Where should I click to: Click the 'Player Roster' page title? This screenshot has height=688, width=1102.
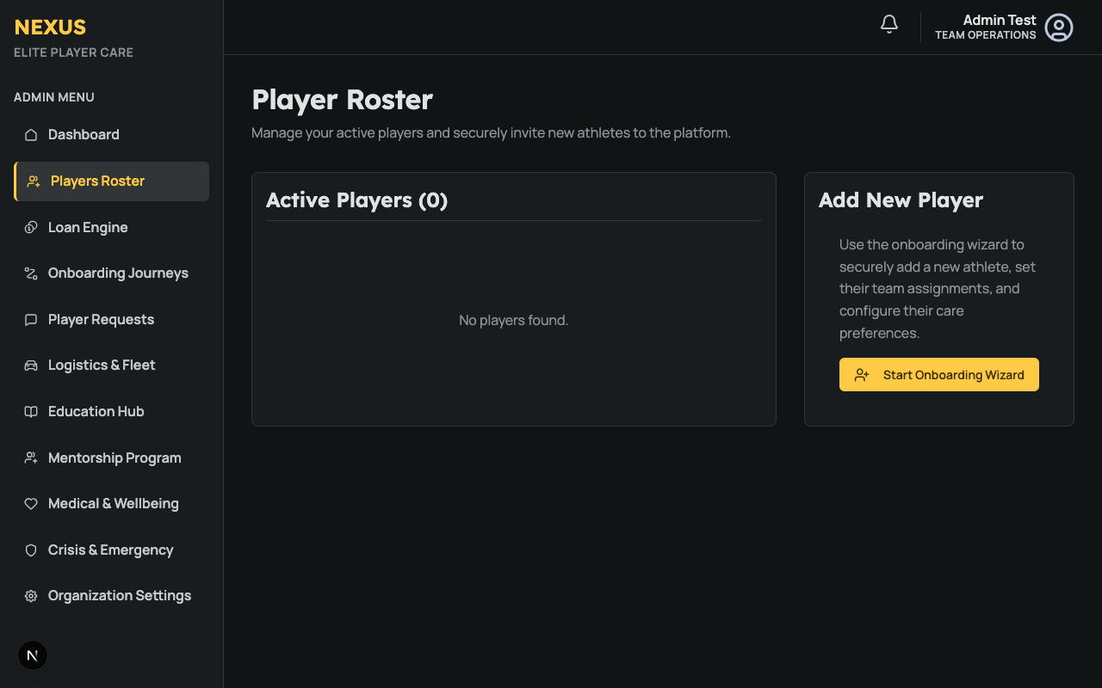342,100
